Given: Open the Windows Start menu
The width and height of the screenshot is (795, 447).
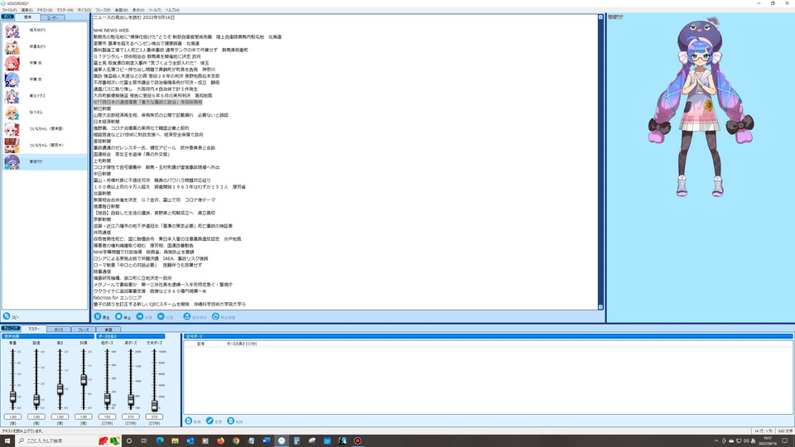Looking at the screenshot, I should (x=7, y=441).
